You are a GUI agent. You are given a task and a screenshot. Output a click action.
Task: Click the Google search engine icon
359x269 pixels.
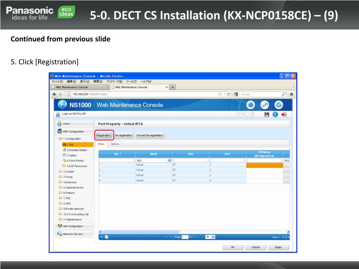pyautogui.click(x=236, y=94)
